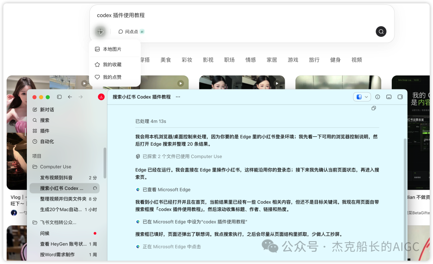Open 问点点 AI assistant
This screenshot has width=433, height=264.
tap(131, 32)
